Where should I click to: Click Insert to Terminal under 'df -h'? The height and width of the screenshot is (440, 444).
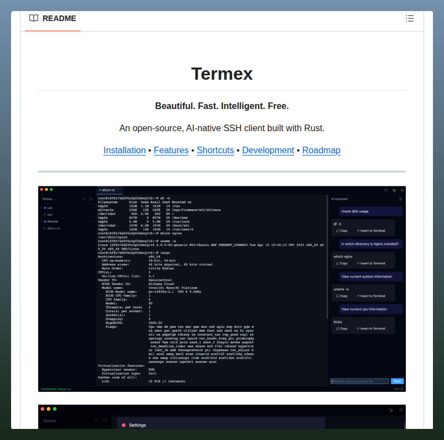371,231
